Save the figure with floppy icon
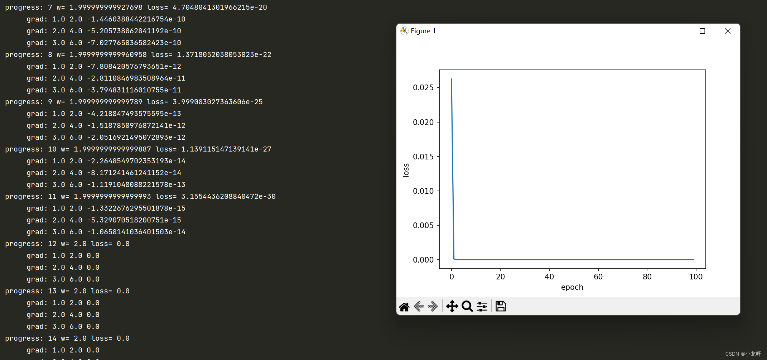This screenshot has height=360, width=767. pyautogui.click(x=501, y=306)
